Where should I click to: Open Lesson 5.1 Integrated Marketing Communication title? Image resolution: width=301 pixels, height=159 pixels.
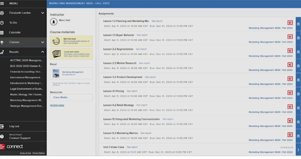pos(131,119)
